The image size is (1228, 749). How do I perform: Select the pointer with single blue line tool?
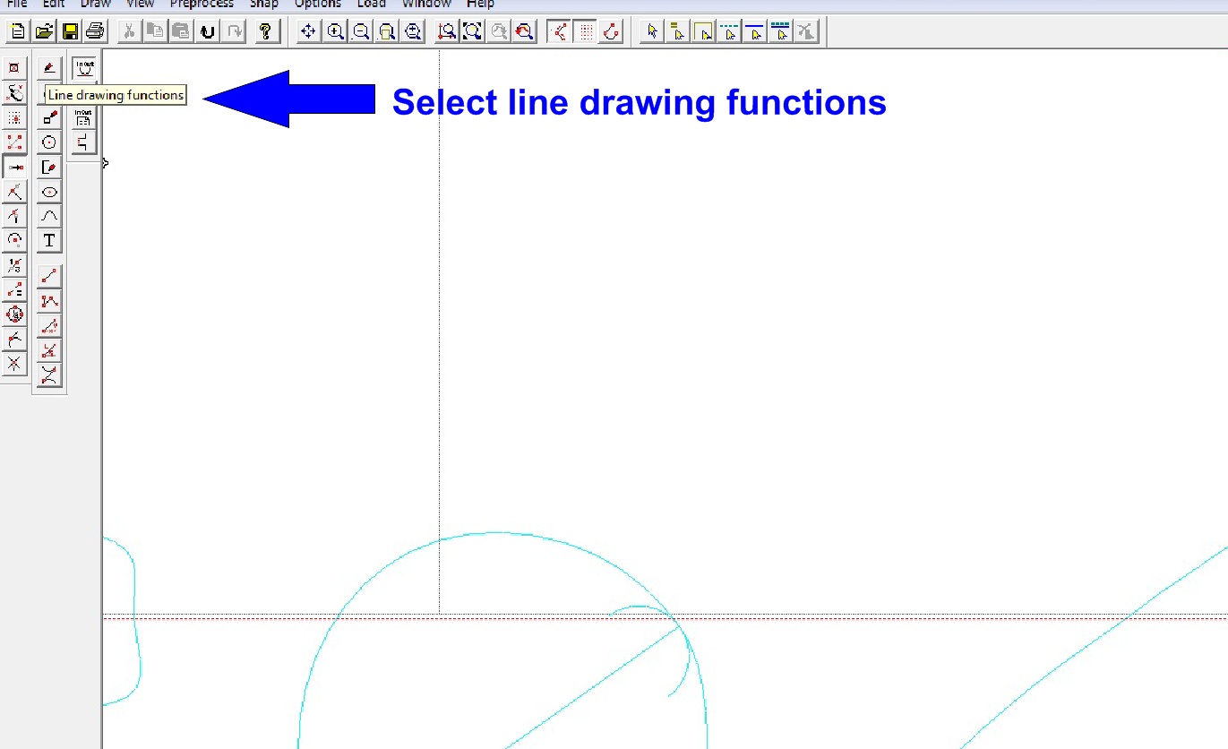(755, 32)
